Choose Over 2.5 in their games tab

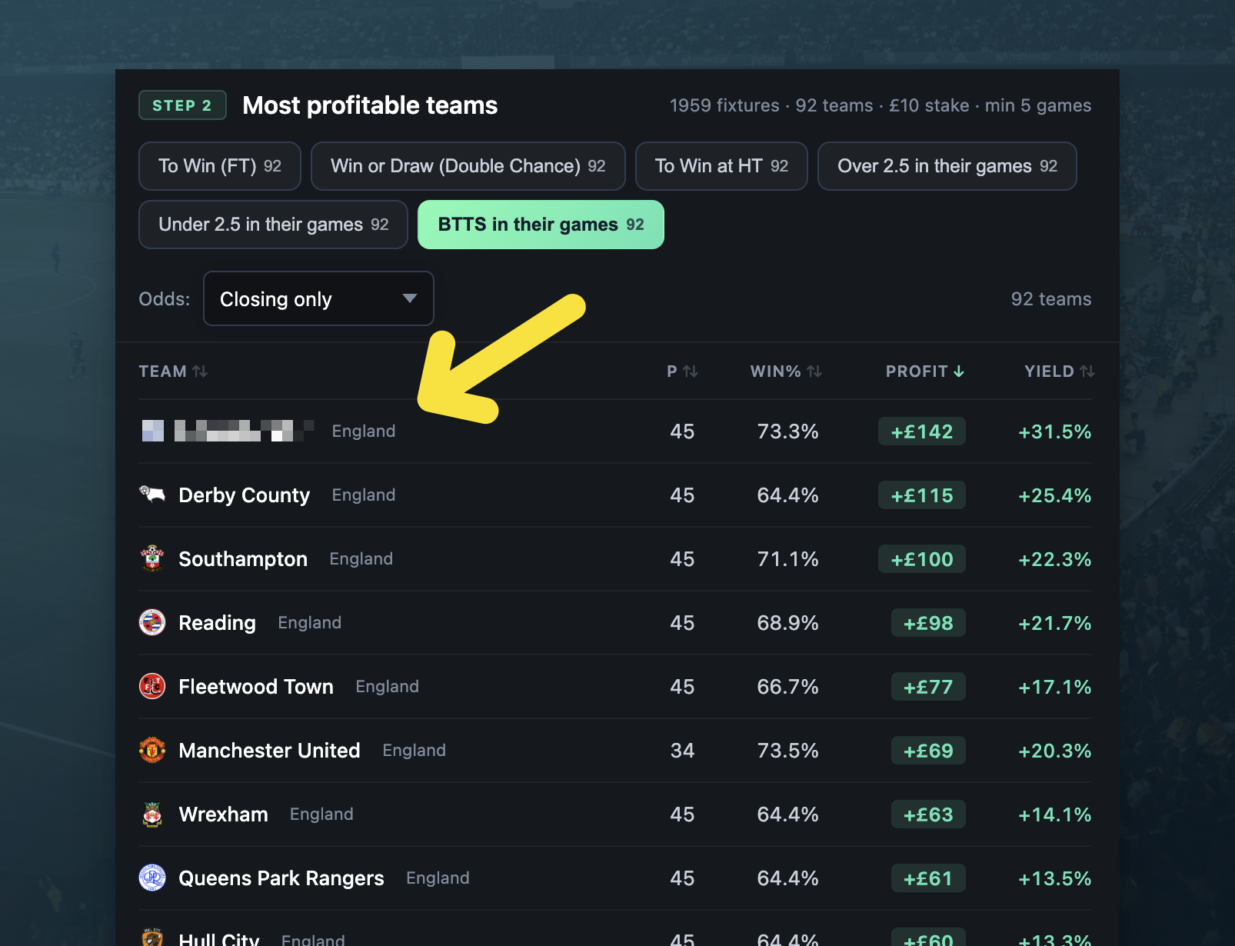947,166
